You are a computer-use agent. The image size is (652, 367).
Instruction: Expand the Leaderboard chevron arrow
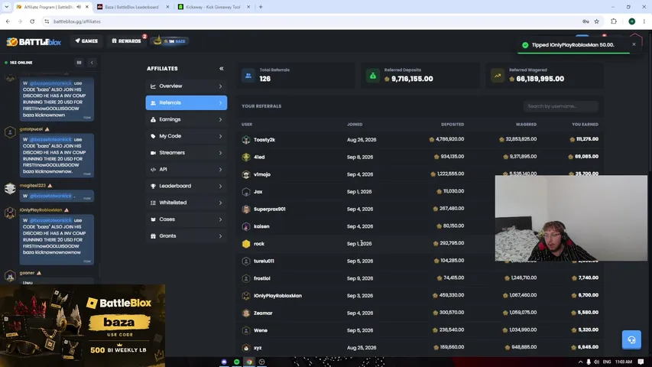pyautogui.click(x=220, y=186)
